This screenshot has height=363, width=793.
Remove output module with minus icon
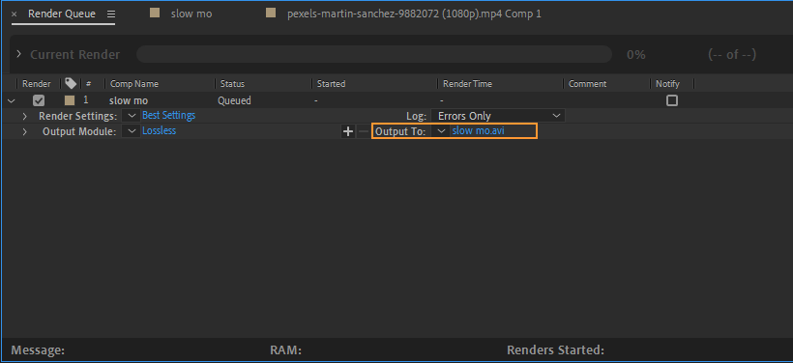click(364, 131)
